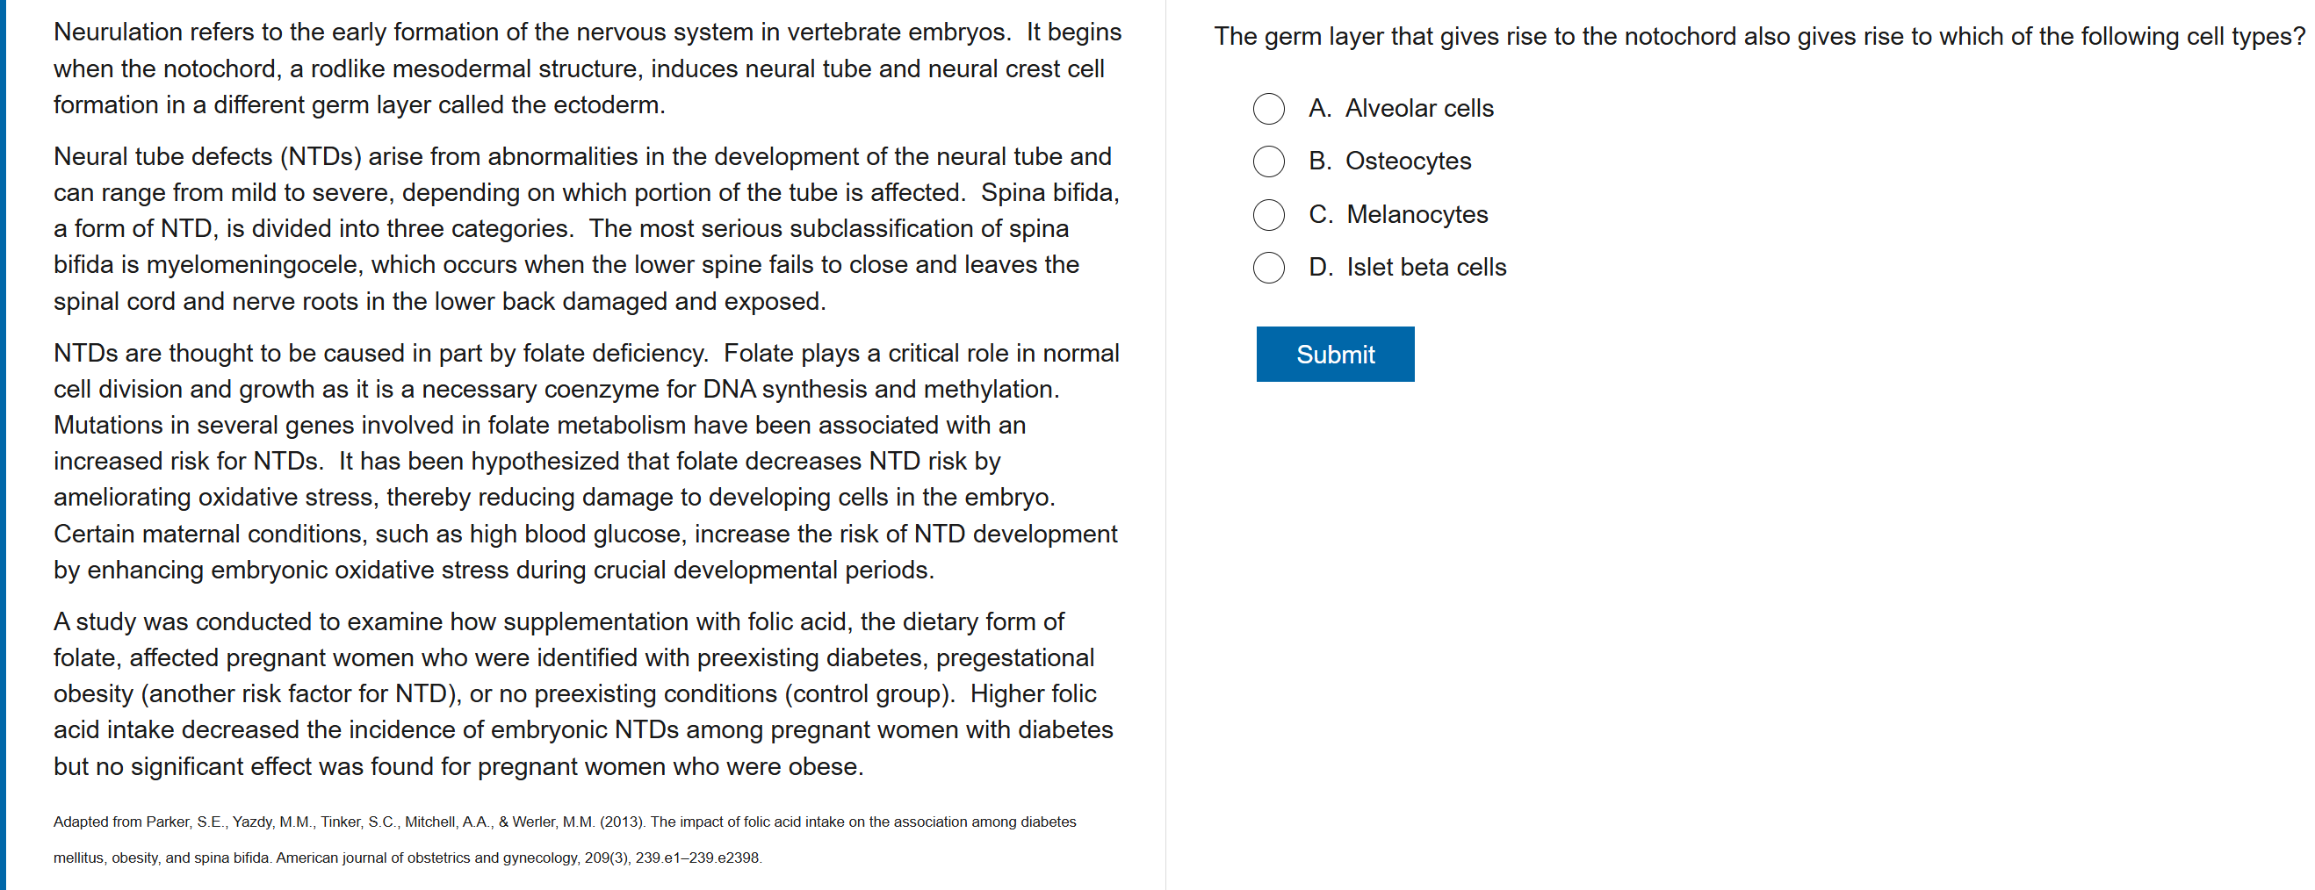Click the divider between passage and question
The width and height of the screenshot is (2315, 890).
[x=1165, y=446]
